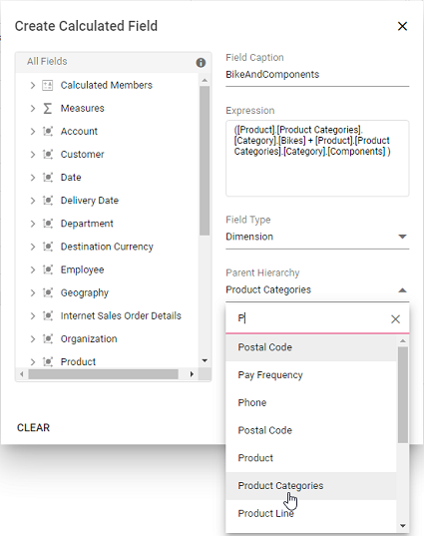Click the dimension icon beside Delivery Date

pyautogui.click(x=48, y=201)
